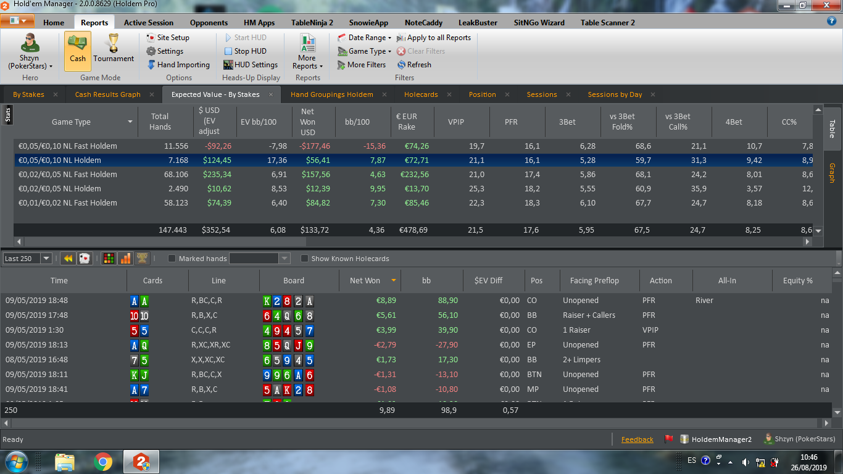Click the orange bar chart icon
Image resolution: width=843 pixels, height=474 pixels.
coord(125,259)
